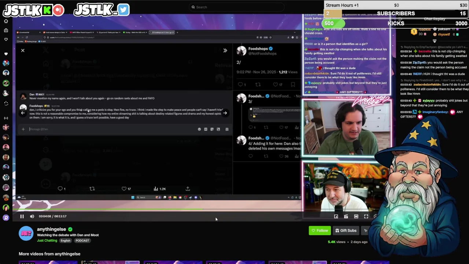Click the 1,212 Views count
This screenshot has width=469, height=264.
[x=288, y=72]
